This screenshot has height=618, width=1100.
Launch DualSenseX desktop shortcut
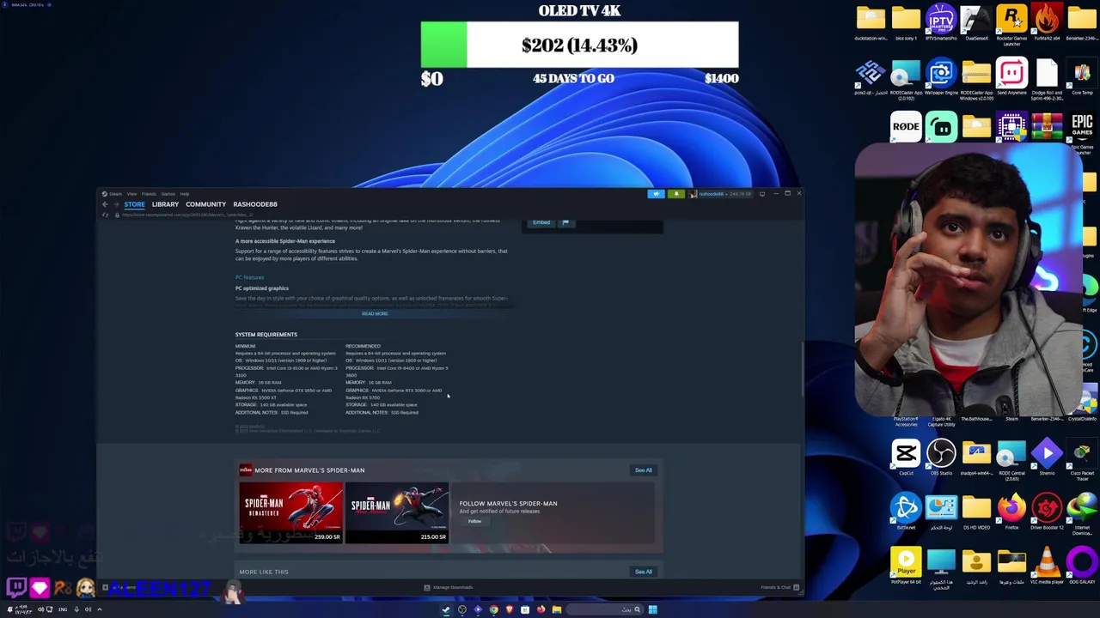(x=976, y=23)
